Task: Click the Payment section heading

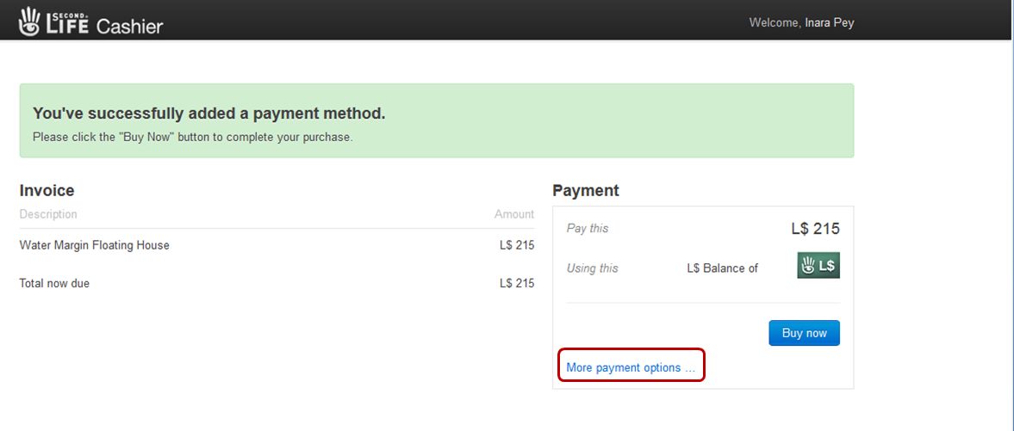Action: click(x=585, y=190)
